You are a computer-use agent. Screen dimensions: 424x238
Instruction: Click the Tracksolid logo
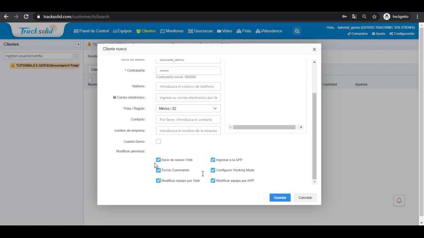point(38,31)
